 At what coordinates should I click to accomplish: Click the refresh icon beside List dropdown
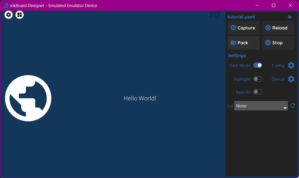[x=293, y=105]
